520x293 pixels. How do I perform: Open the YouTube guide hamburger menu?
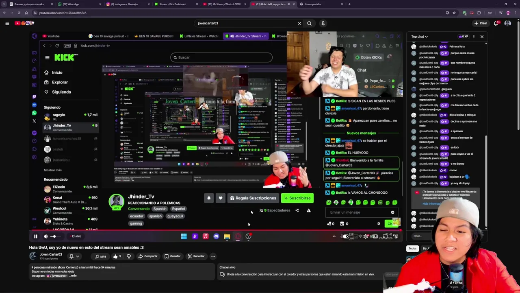click(x=7, y=23)
